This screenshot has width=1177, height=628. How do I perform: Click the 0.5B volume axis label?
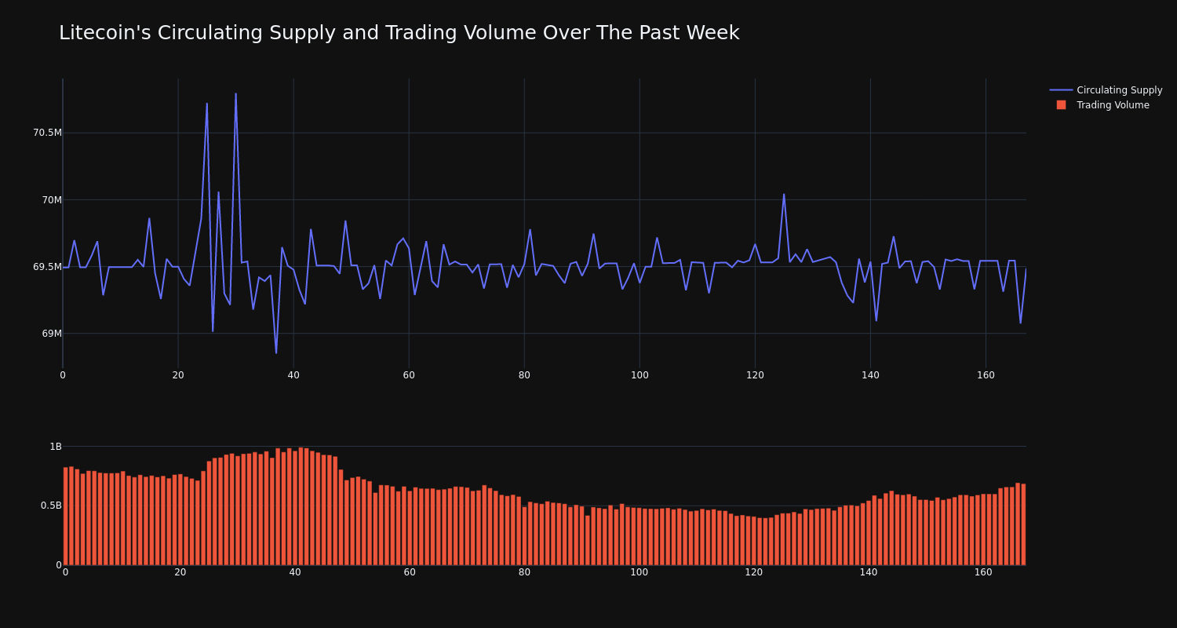pos(51,506)
